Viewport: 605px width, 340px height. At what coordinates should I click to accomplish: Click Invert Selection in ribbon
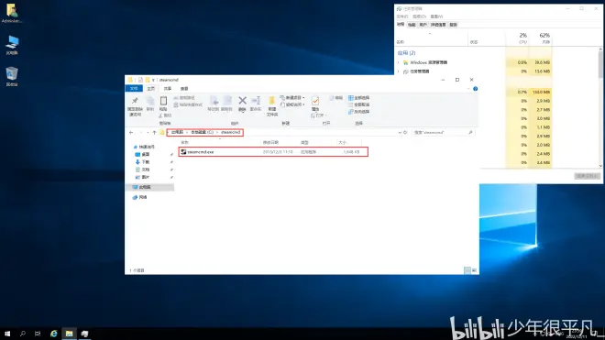coord(358,112)
